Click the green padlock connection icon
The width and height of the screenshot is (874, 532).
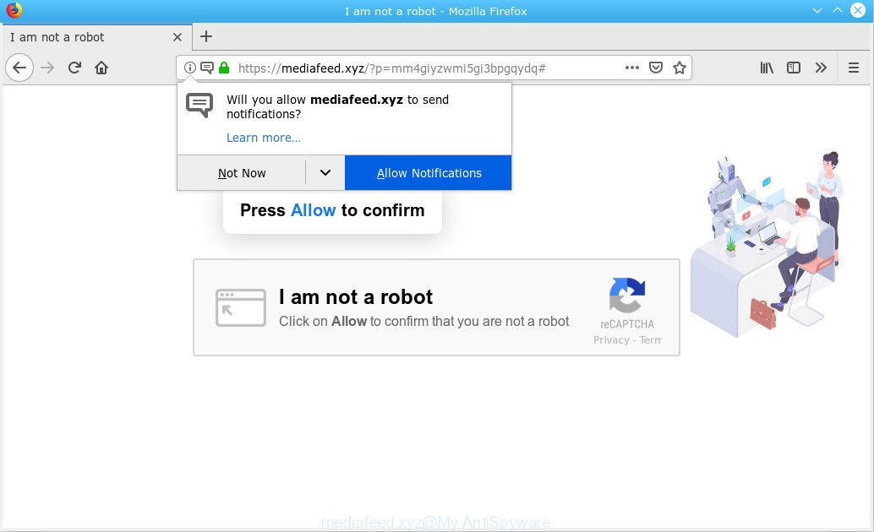click(x=224, y=68)
